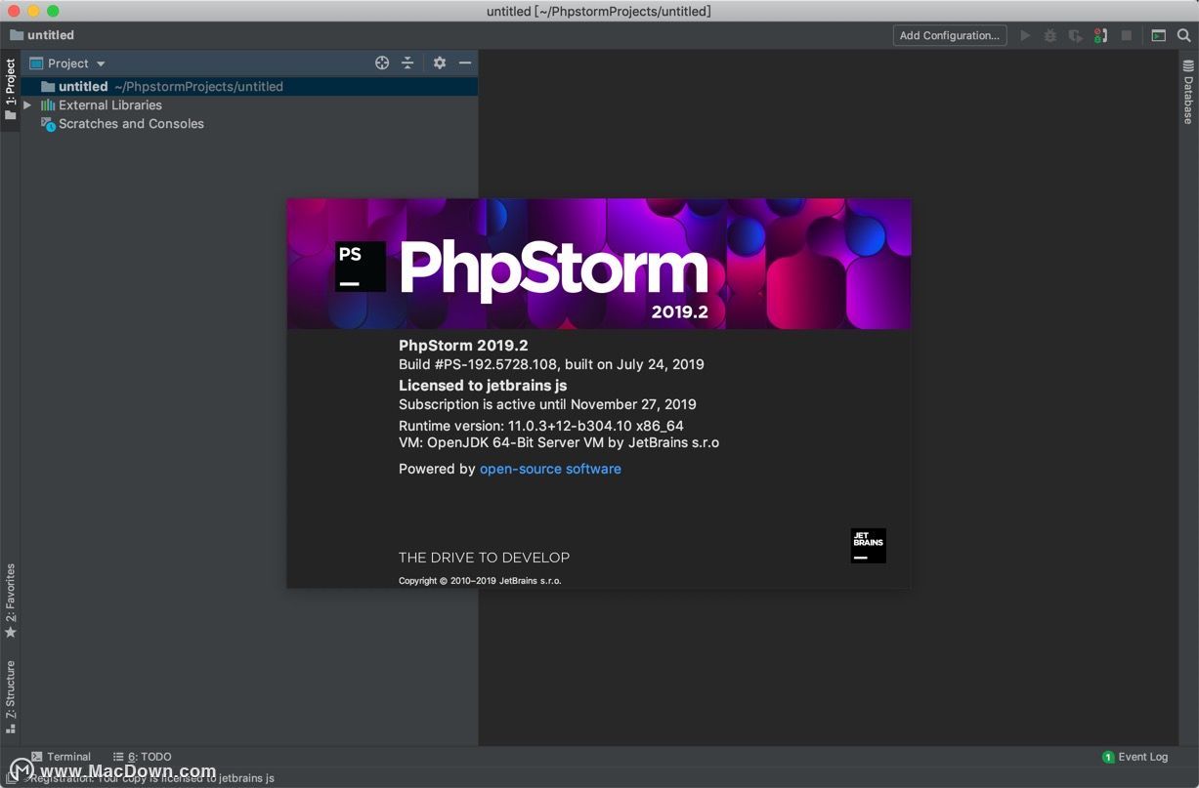This screenshot has width=1199, height=788.
Task: Click the Collapse All icon
Action: [x=407, y=62]
